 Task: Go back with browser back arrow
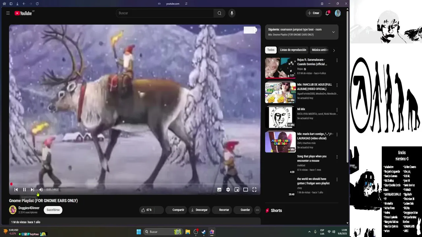24,4
